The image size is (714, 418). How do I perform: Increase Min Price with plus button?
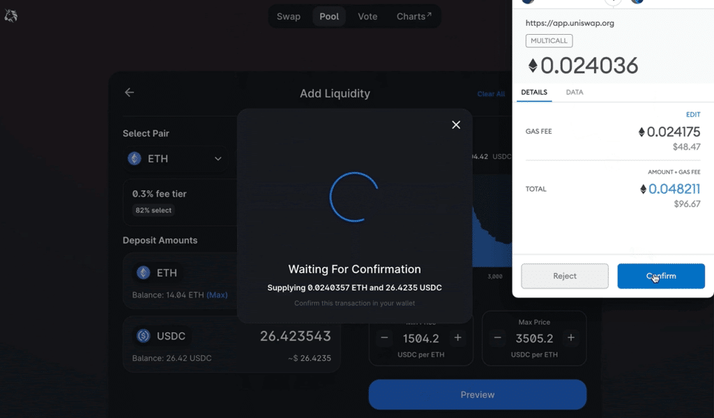click(458, 338)
